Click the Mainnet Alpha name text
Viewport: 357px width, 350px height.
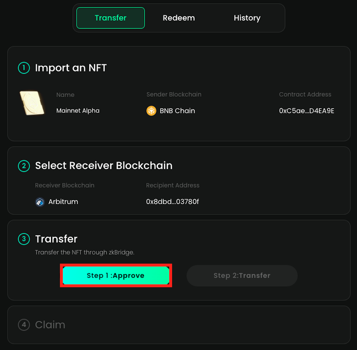(x=78, y=111)
